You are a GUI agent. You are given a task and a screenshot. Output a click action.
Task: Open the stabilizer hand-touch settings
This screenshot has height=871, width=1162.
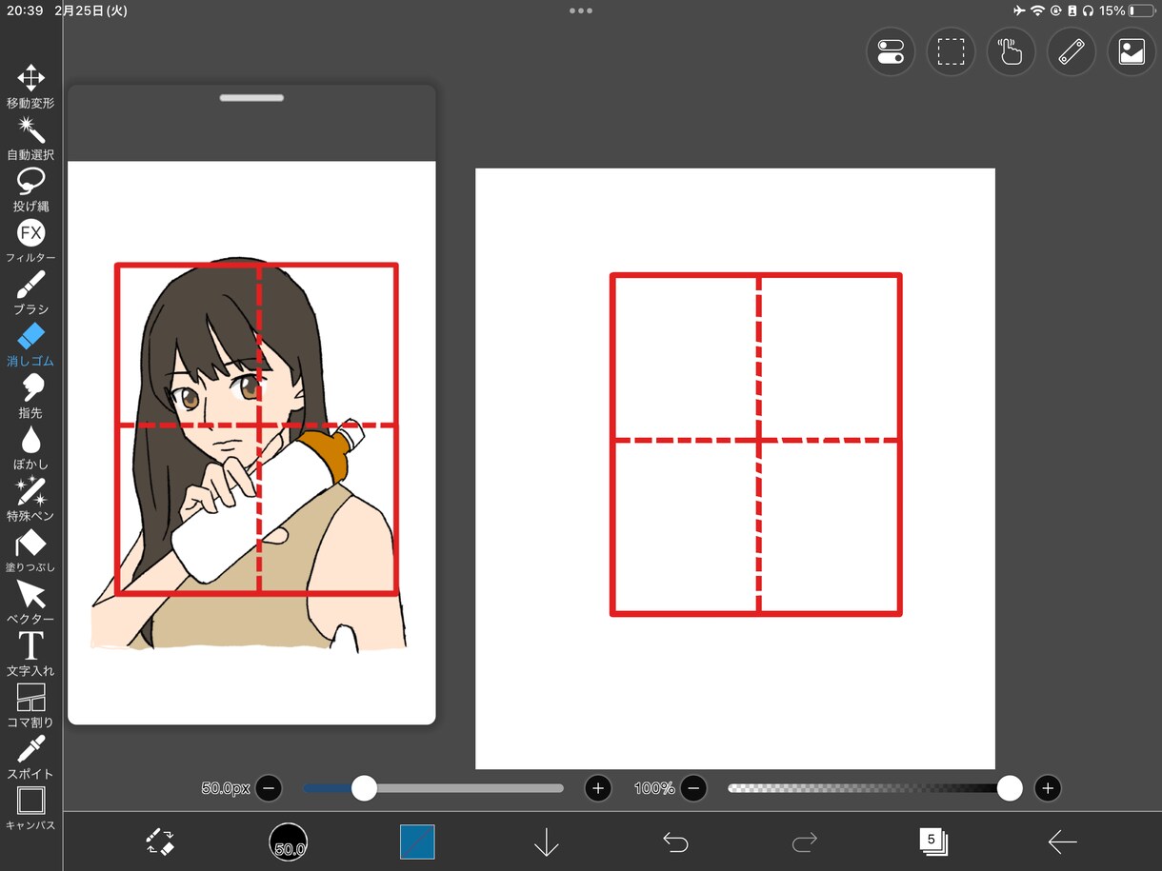1011,51
